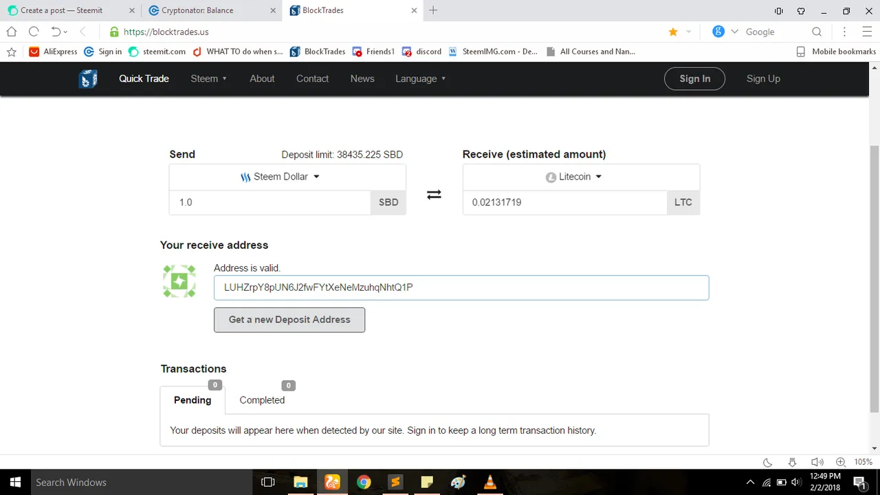Select the Pending transactions tab
The image size is (880, 495).
click(x=192, y=400)
